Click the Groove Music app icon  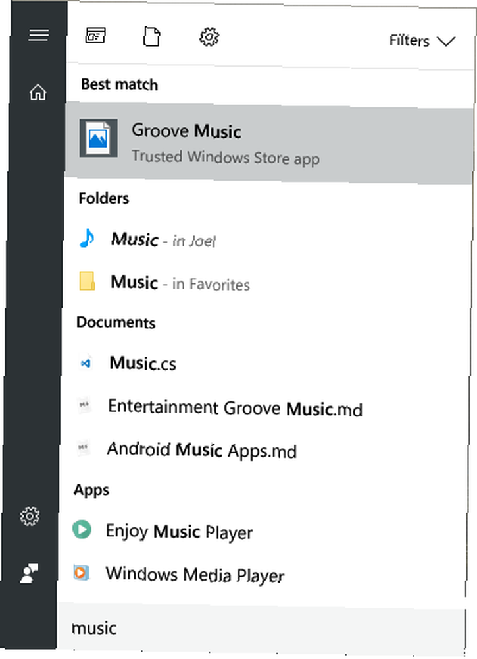click(x=99, y=138)
